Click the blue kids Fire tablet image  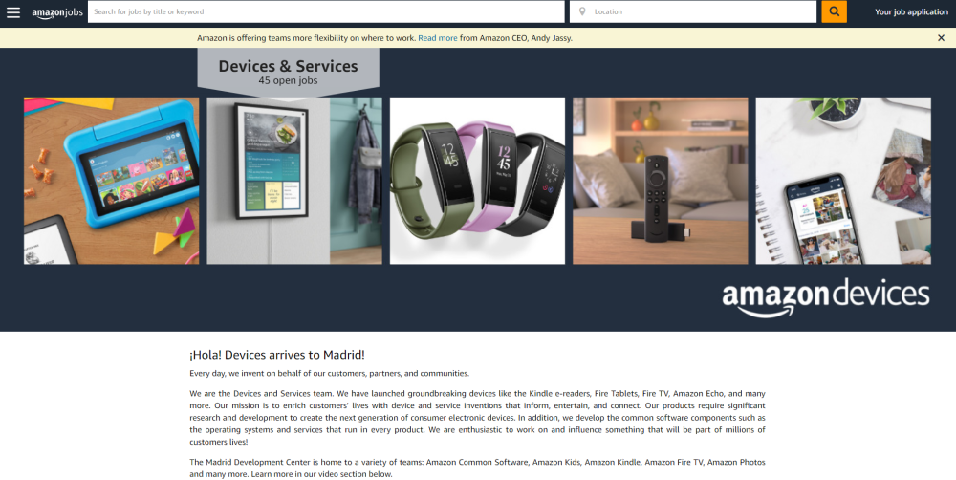coord(111,181)
